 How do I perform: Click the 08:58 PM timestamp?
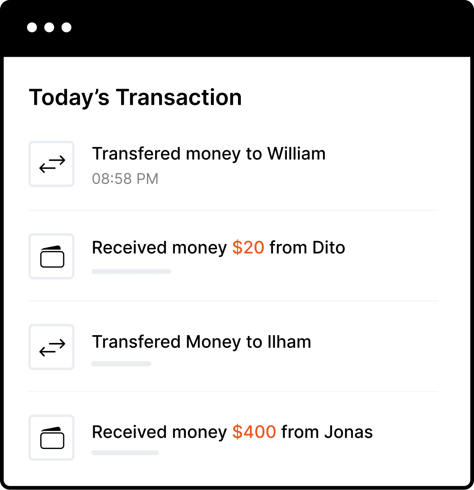125,179
